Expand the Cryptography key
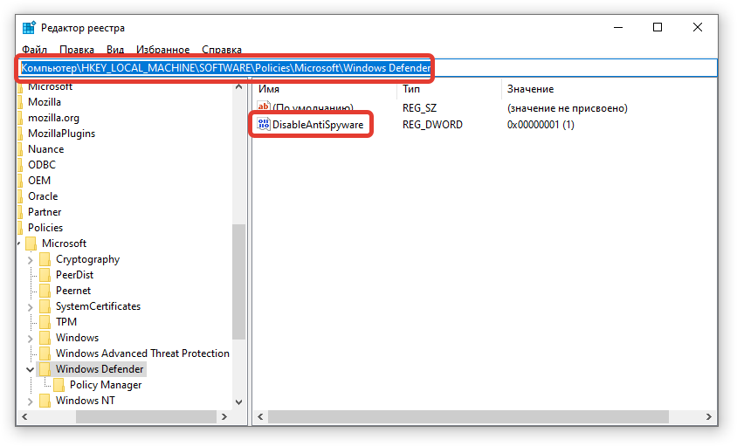 click(x=30, y=260)
